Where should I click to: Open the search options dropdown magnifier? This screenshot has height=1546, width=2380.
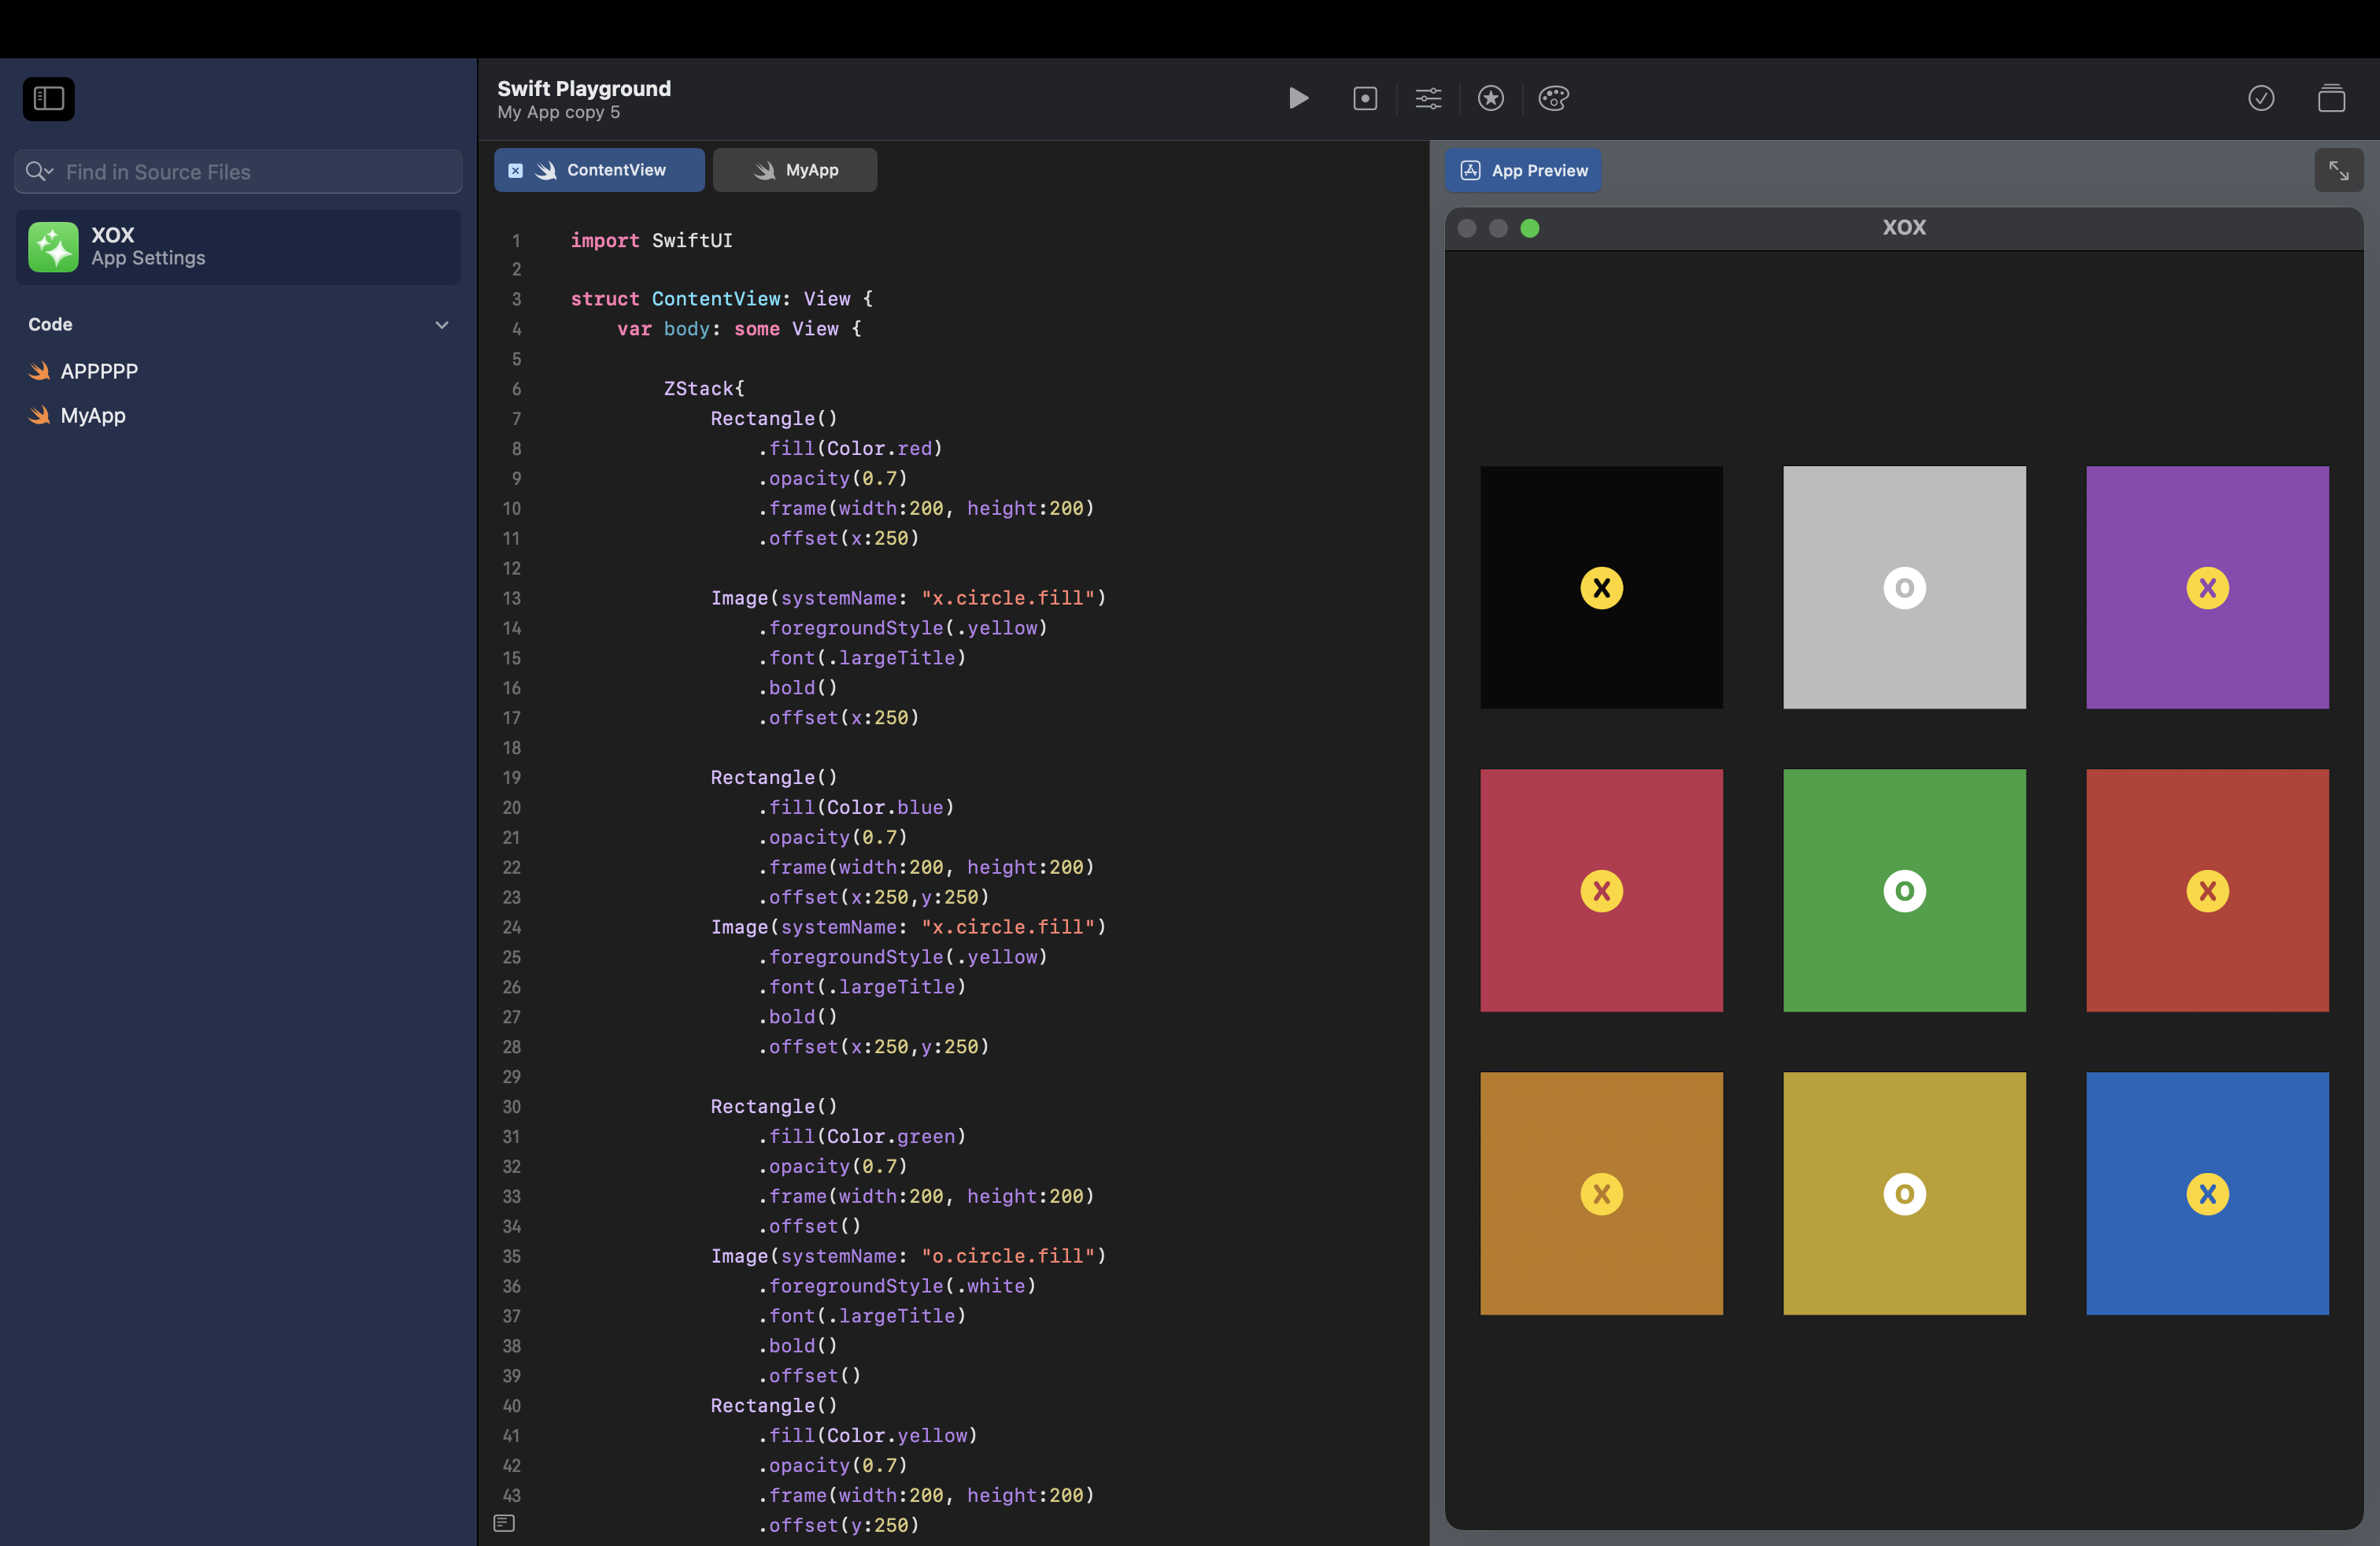coord(39,171)
